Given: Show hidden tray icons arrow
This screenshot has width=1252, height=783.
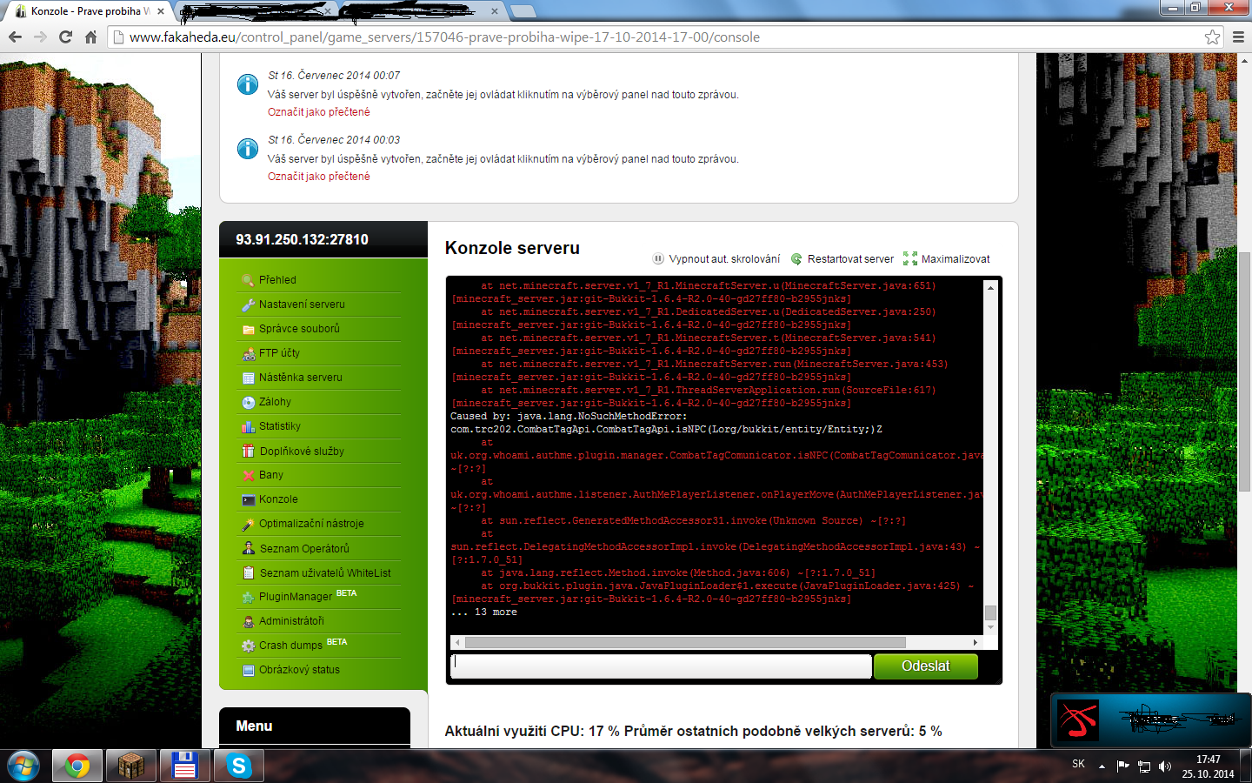Looking at the screenshot, I should coord(1102,766).
